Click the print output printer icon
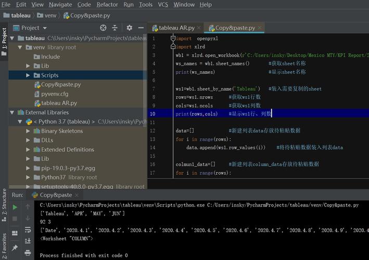Image resolution: width=369 pixels, height=260 pixels. tap(28, 253)
